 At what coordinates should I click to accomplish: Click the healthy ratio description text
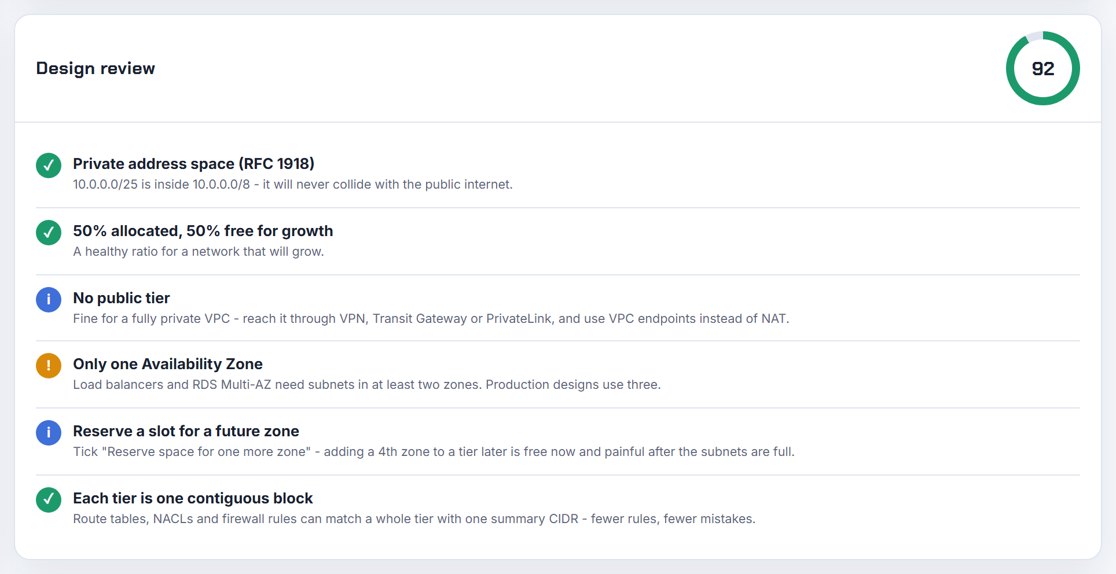pos(199,252)
